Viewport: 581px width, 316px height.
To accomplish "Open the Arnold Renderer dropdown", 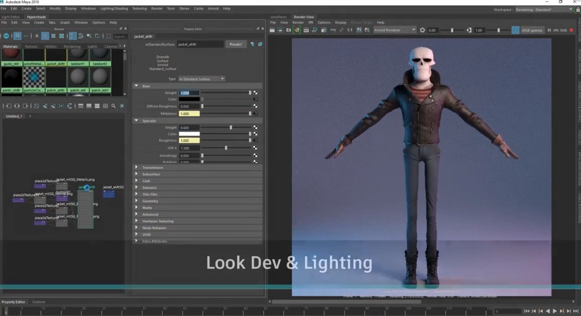I will [x=395, y=30].
